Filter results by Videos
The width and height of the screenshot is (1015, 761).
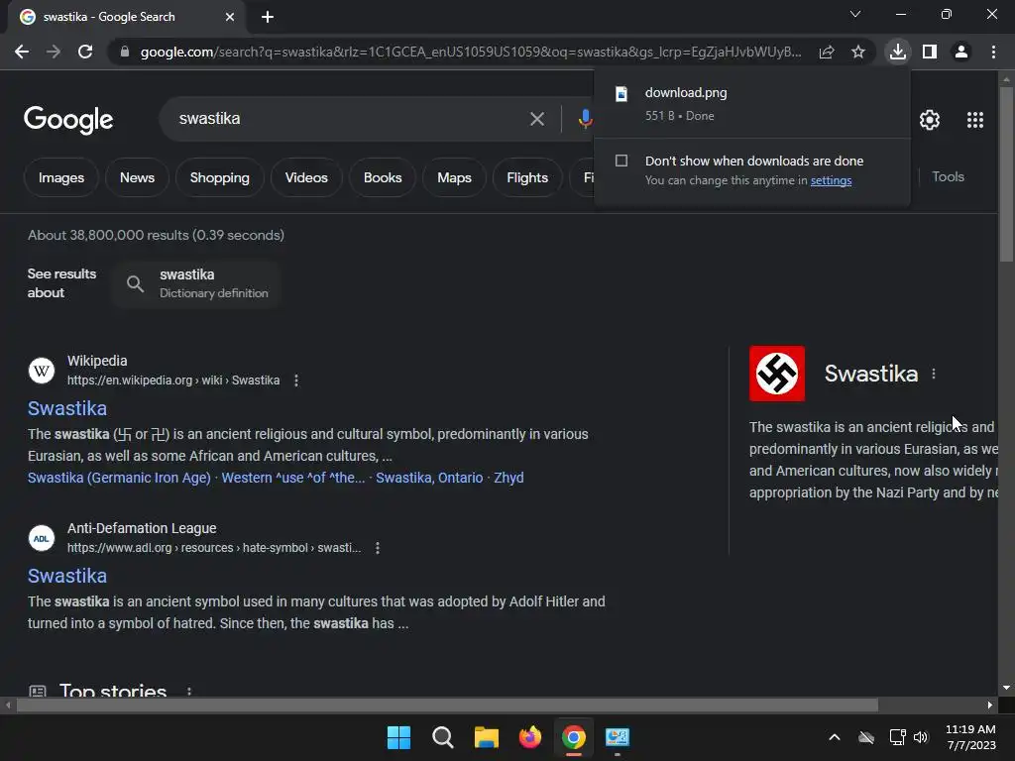(306, 177)
